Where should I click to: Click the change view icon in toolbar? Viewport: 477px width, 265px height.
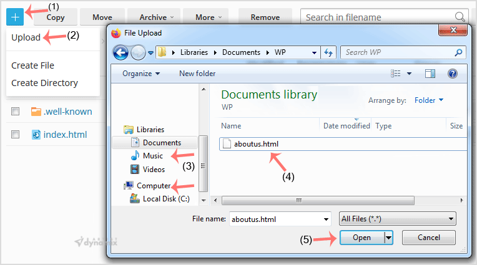396,74
